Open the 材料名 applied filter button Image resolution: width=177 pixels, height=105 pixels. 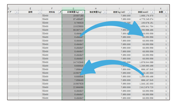coord(60,12)
